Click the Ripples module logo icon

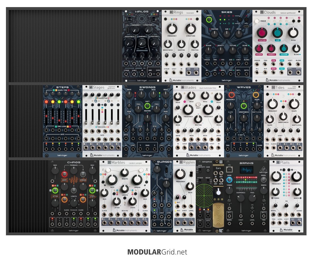pos(181,162)
